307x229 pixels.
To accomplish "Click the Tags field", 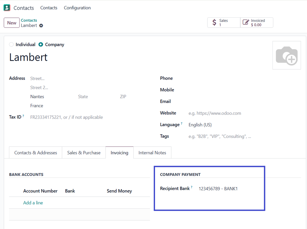I will [245, 136].
